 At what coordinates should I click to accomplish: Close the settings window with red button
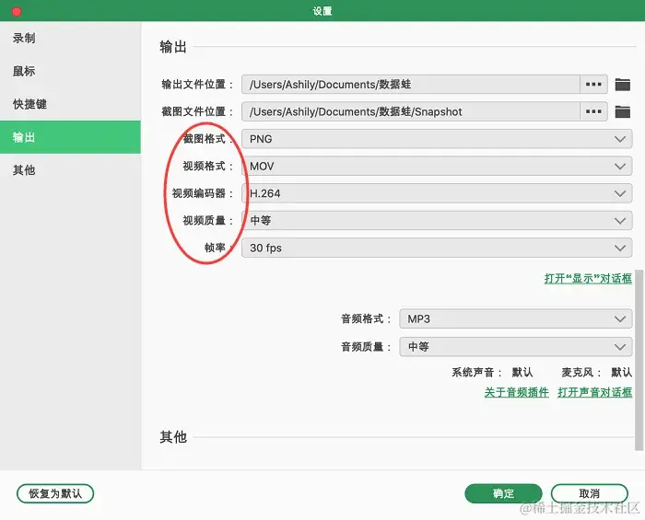17,11
